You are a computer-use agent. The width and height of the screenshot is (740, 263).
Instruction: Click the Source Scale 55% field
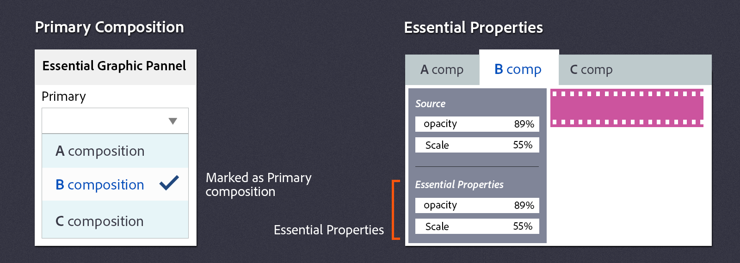pyautogui.click(x=477, y=145)
